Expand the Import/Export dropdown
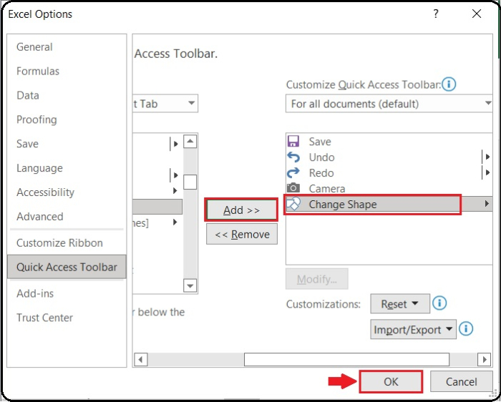 click(413, 330)
